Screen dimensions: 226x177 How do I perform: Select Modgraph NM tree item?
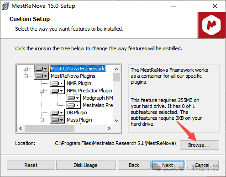coord(98,98)
